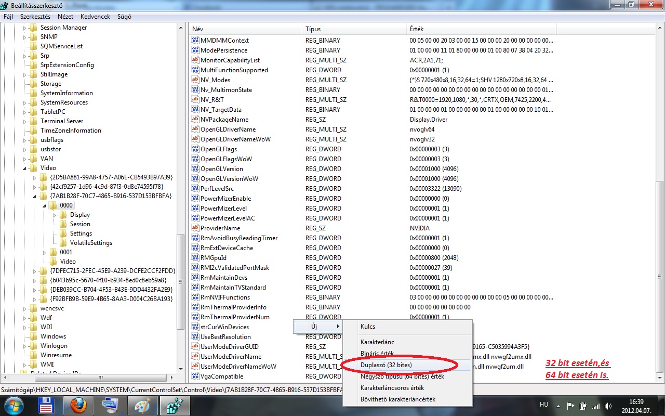The width and height of the screenshot is (665, 416).
Task: Click the Új context menu item
Action: tap(319, 327)
